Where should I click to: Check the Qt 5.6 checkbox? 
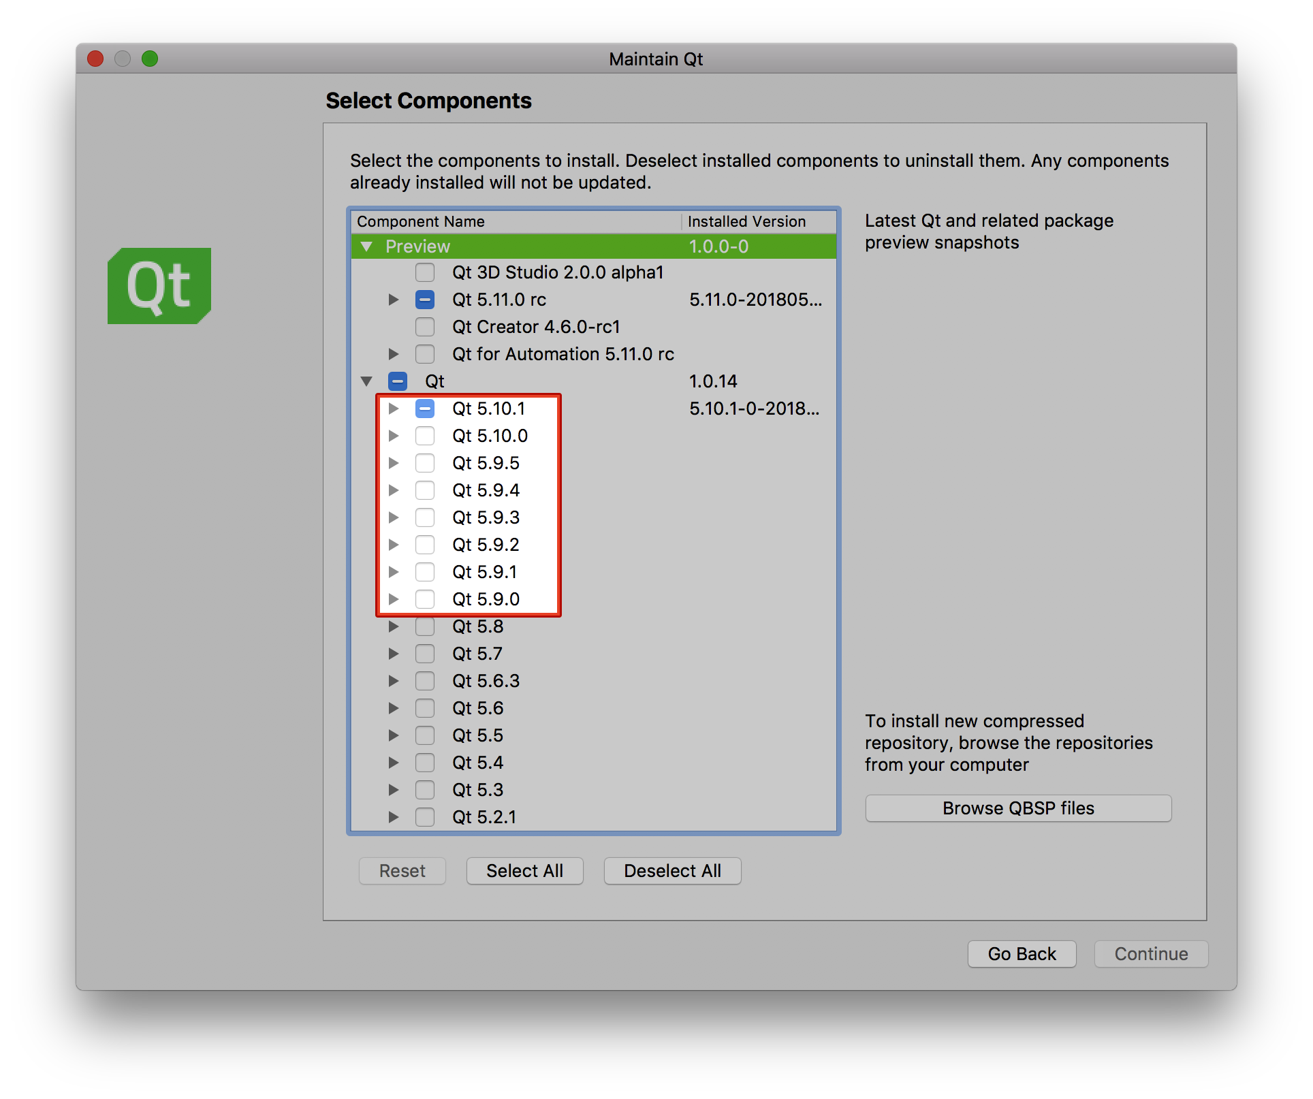pos(425,708)
